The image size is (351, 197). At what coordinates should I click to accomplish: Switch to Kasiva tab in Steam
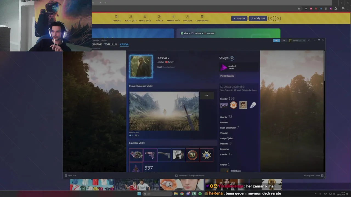tap(124, 44)
